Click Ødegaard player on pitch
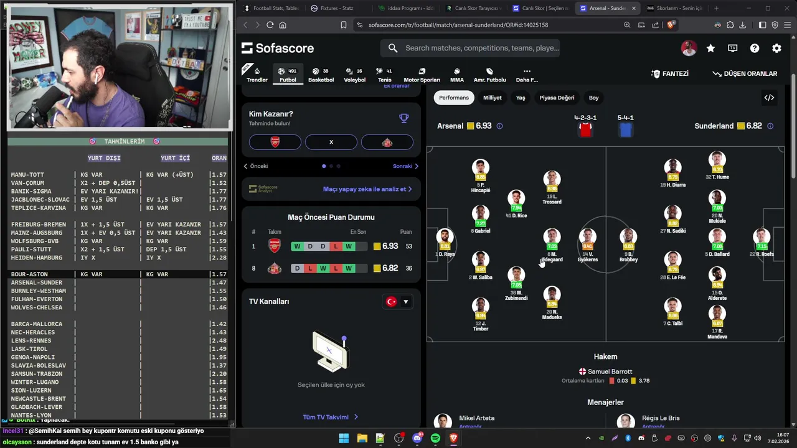The width and height of the screenshot is (797, 448). point(552,245)
